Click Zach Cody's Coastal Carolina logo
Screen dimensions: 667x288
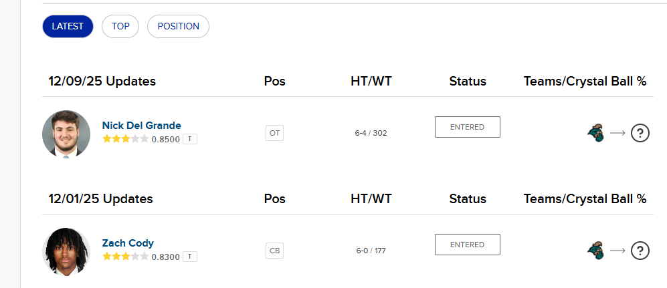pos(595,251)
